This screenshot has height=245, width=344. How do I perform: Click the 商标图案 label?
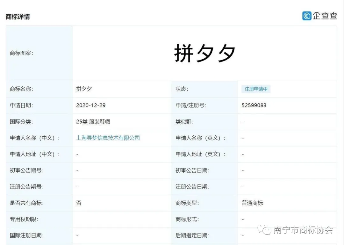pyautogui.click(x=21, y=53)
